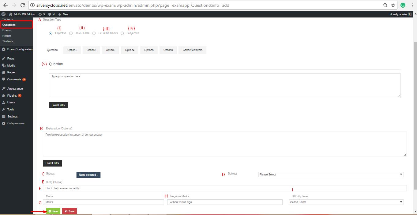
Task: Click the Marks input field
Action: click(x=103, y=202)
